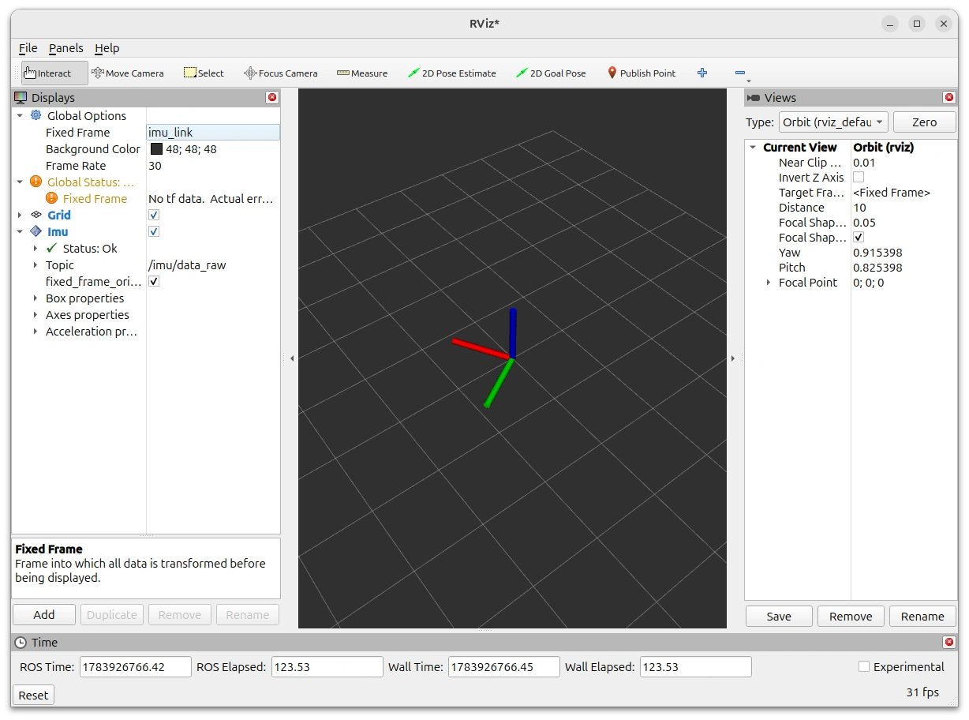Click the Wall Elapsed field
The height and width of the screenshot is (720, 969).
click(695, 667)
